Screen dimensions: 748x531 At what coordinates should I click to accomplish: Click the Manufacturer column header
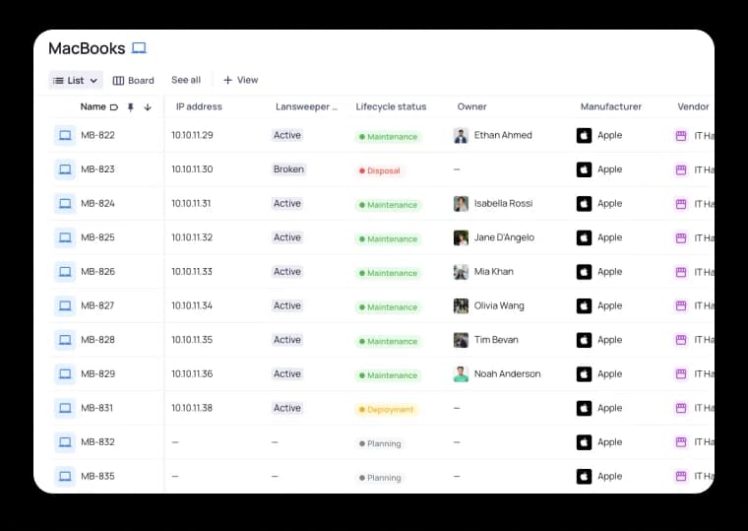[x=610, y=106]
